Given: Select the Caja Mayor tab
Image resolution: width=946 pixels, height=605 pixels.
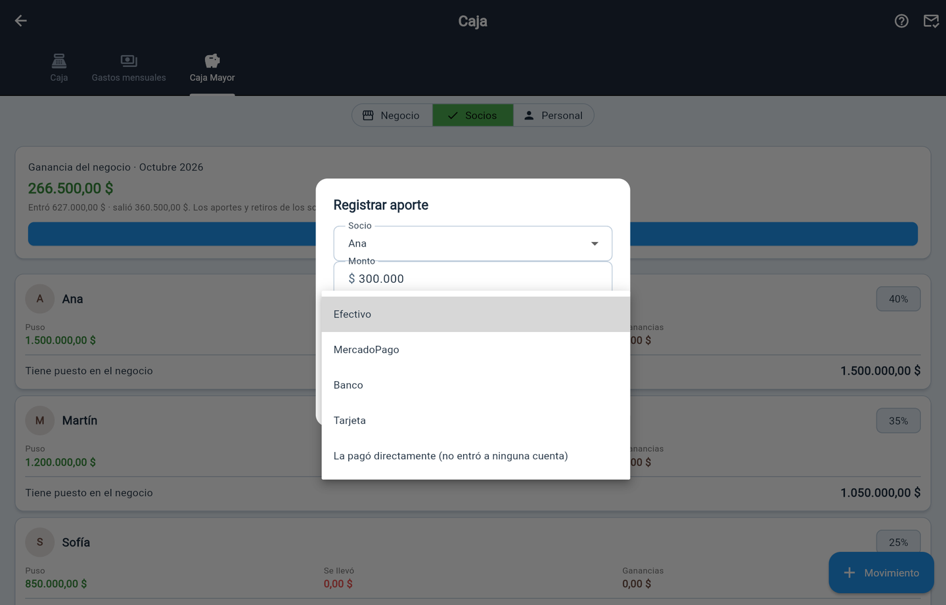Looking at the screenshot, I should tap(212, 68).
